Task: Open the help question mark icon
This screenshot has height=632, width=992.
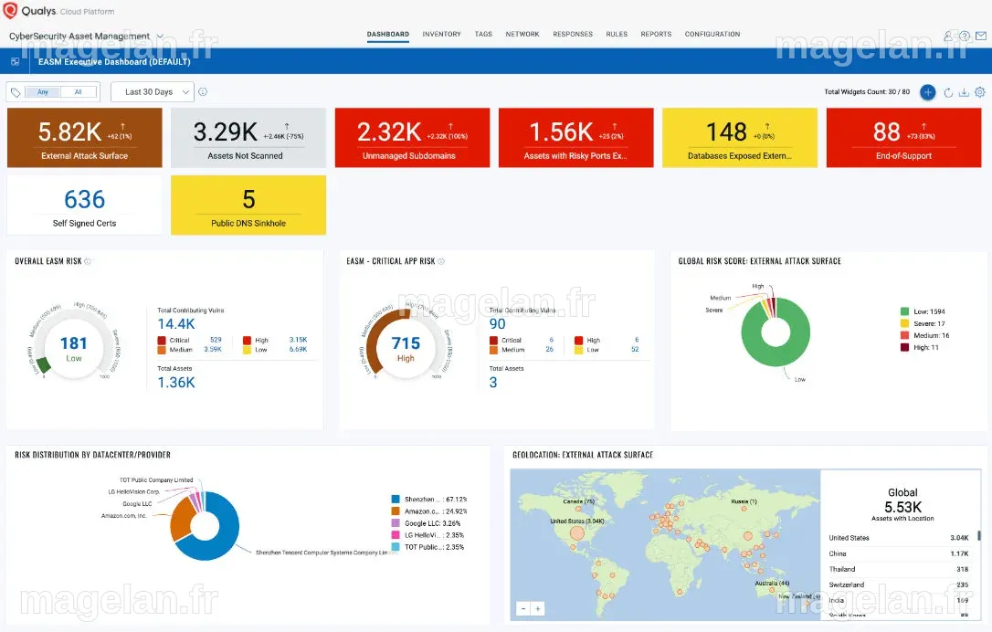Action: [x=965, y=36]
